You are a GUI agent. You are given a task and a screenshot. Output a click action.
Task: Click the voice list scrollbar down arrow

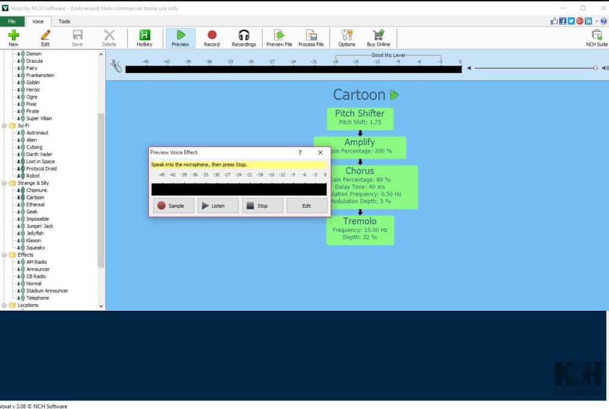pyautogui.click(x=101, y=306)
